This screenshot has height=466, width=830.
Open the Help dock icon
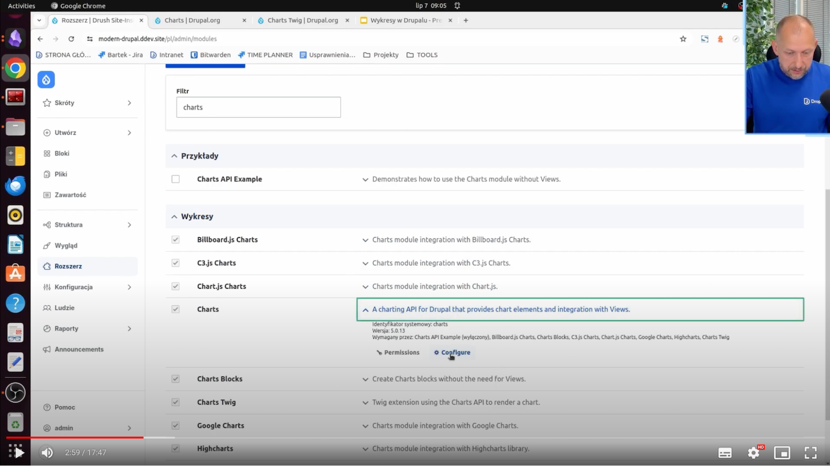[x=15, y=303]
